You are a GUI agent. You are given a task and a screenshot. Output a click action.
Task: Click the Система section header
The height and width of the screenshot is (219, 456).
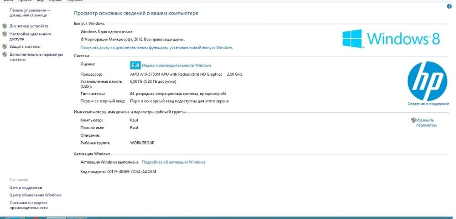tap(82, 56)
